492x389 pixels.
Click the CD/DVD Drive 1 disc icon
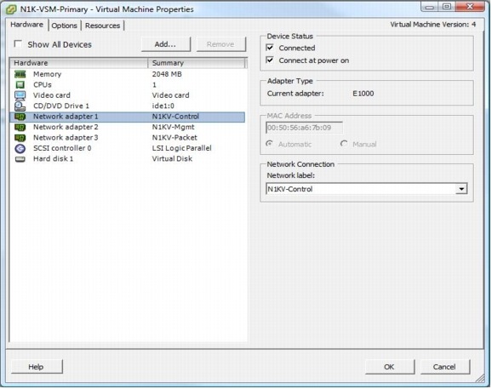(x=20, y=106)
